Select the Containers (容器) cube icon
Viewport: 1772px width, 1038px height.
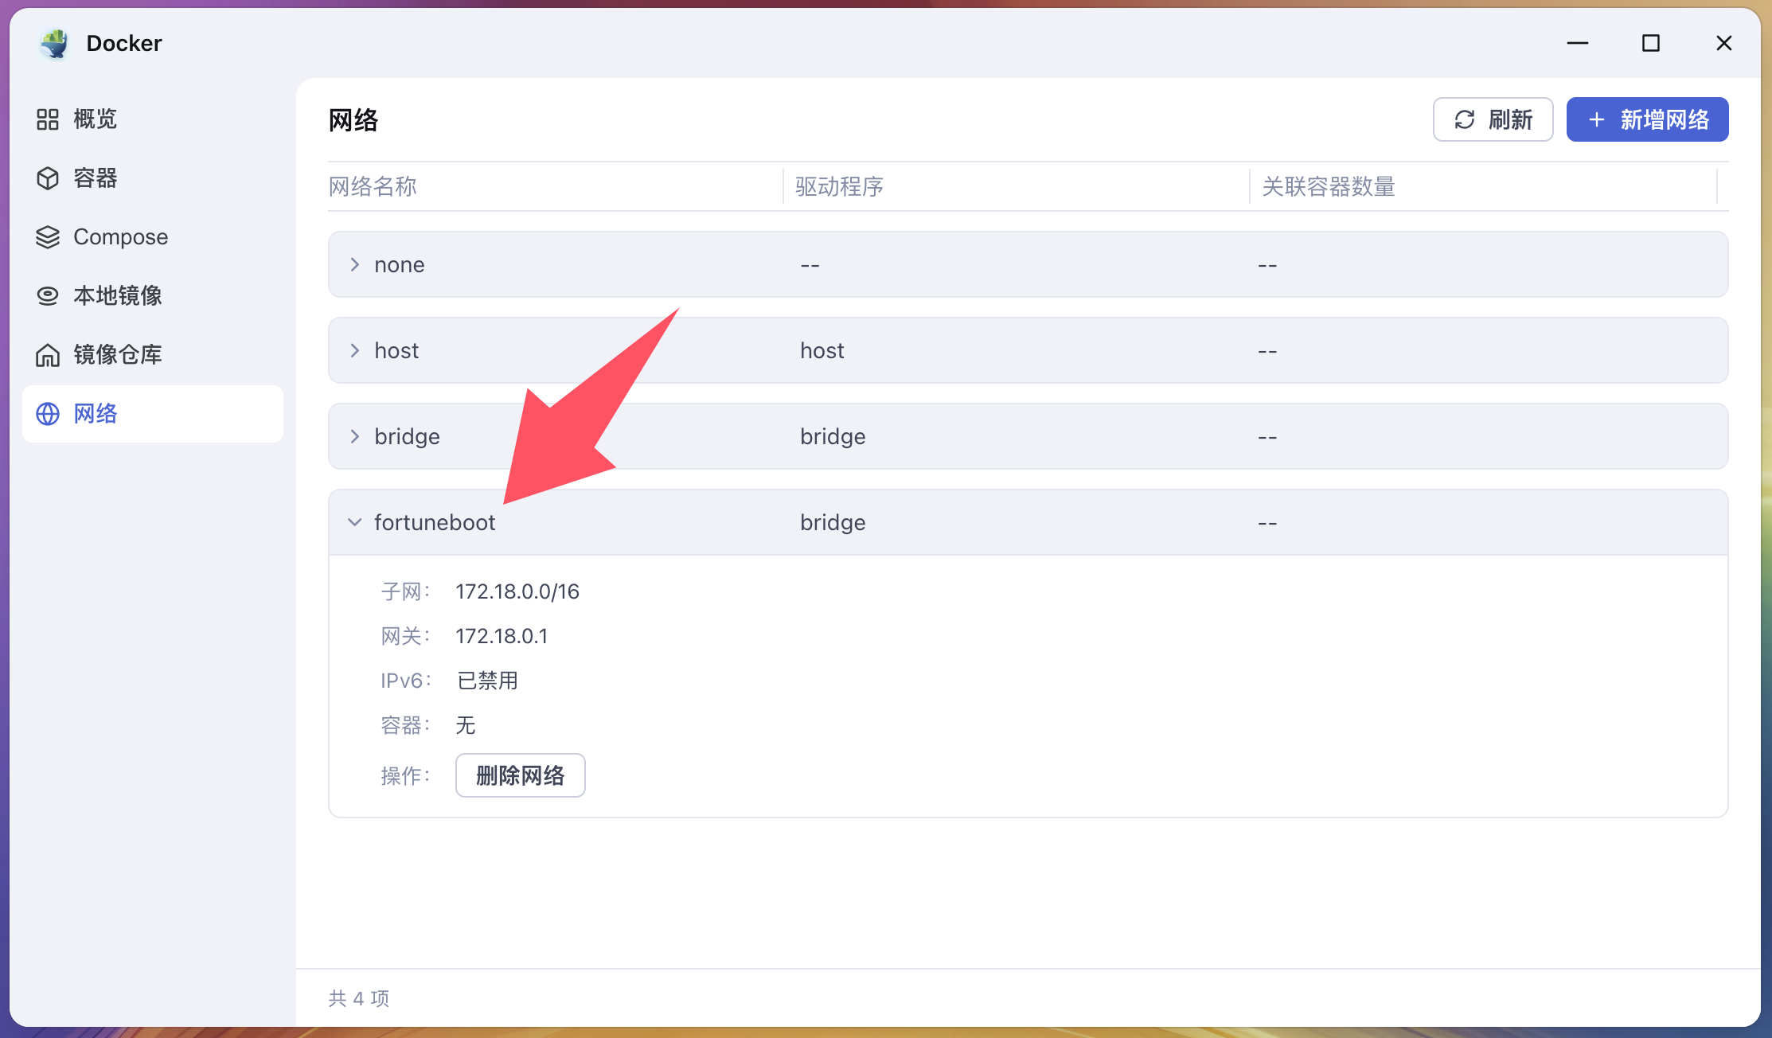(x=48, y=178)
